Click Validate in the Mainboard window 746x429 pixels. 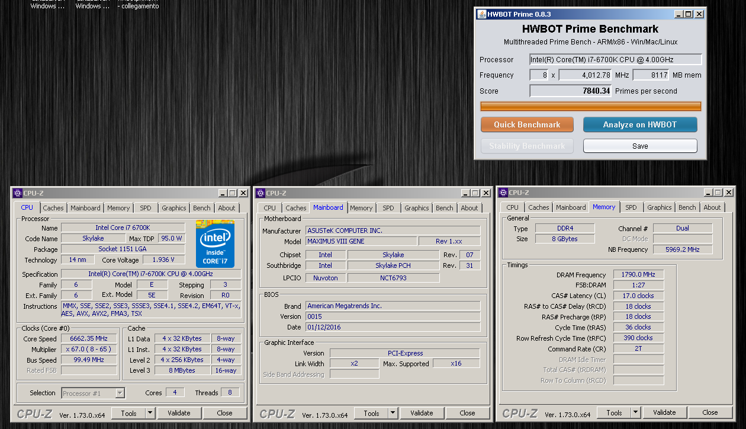pyautogui.click(x=422, y=413)
